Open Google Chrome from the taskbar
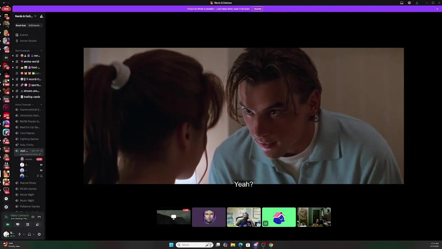Screen dimensions: 442x249 click(271, 245)
